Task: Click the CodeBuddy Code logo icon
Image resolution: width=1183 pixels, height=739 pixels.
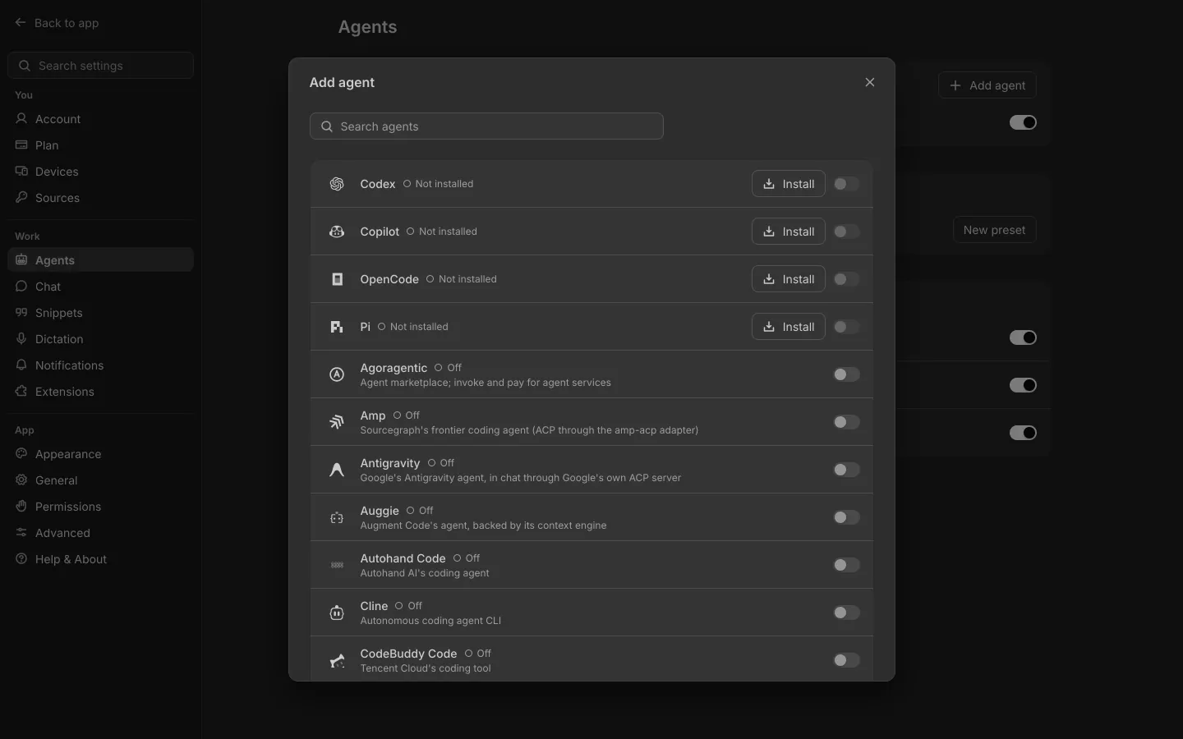Action: point(337,660)
